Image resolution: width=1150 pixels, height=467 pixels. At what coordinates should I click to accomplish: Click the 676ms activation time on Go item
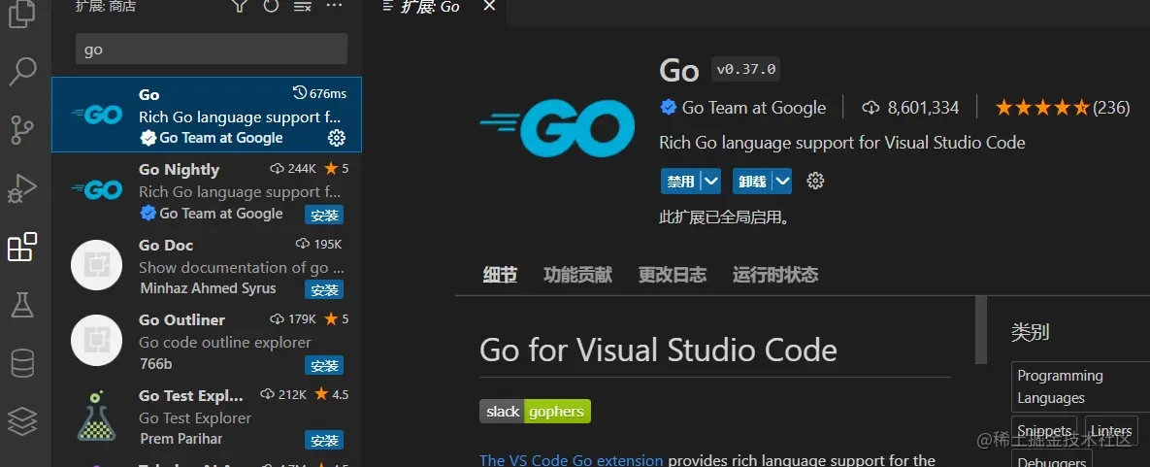319,93
